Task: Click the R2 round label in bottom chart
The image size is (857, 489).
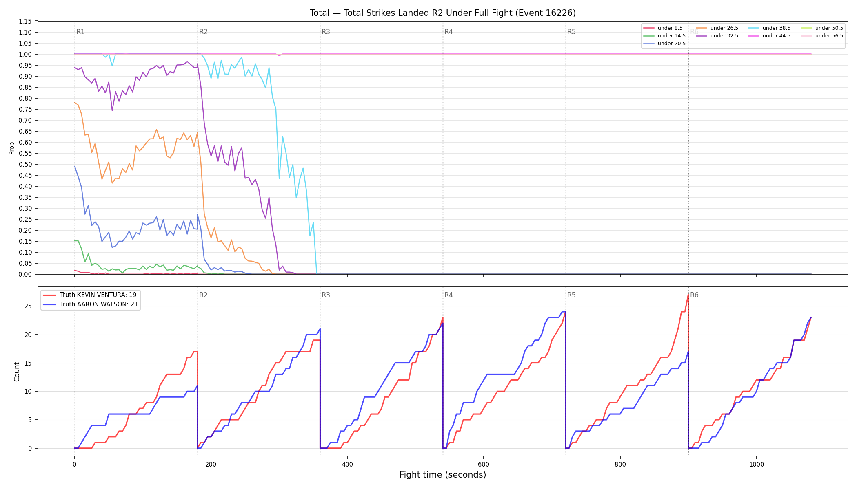Action: (203, 295)
